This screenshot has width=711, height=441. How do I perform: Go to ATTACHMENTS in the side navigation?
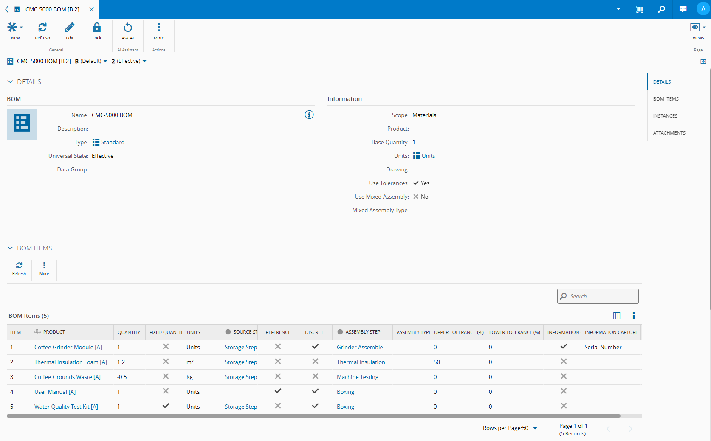[x=669, y=133]
